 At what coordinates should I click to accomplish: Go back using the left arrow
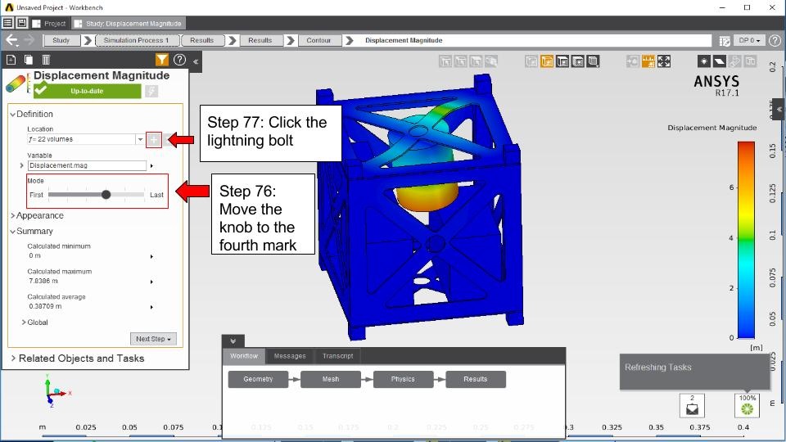click(11, 40)
